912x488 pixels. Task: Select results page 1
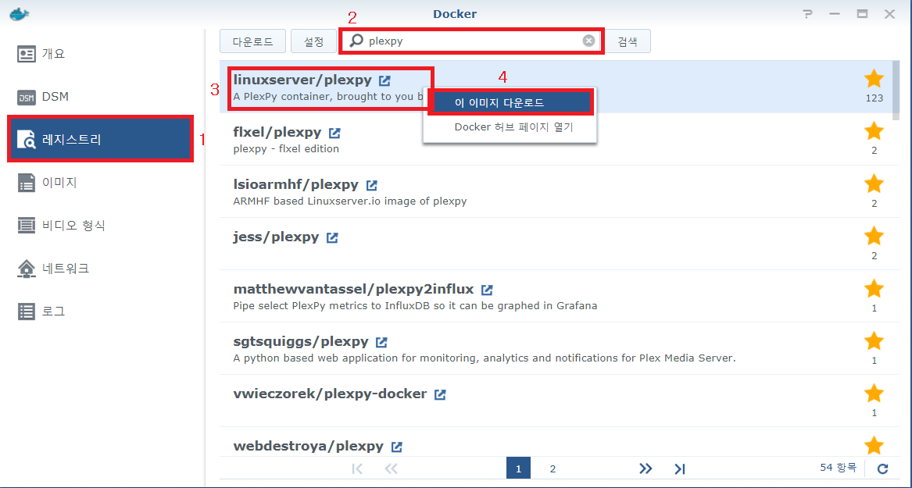(518, 468)
